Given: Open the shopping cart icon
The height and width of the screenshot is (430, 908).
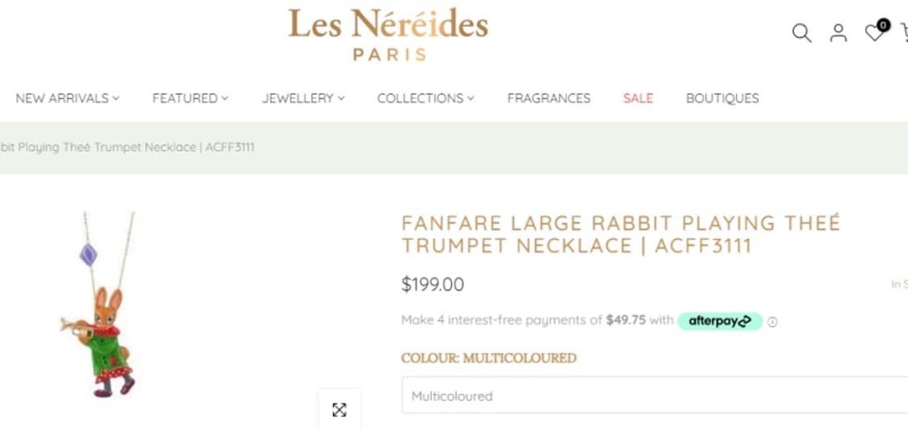Looking at the screenshot, I should point(904,33).
